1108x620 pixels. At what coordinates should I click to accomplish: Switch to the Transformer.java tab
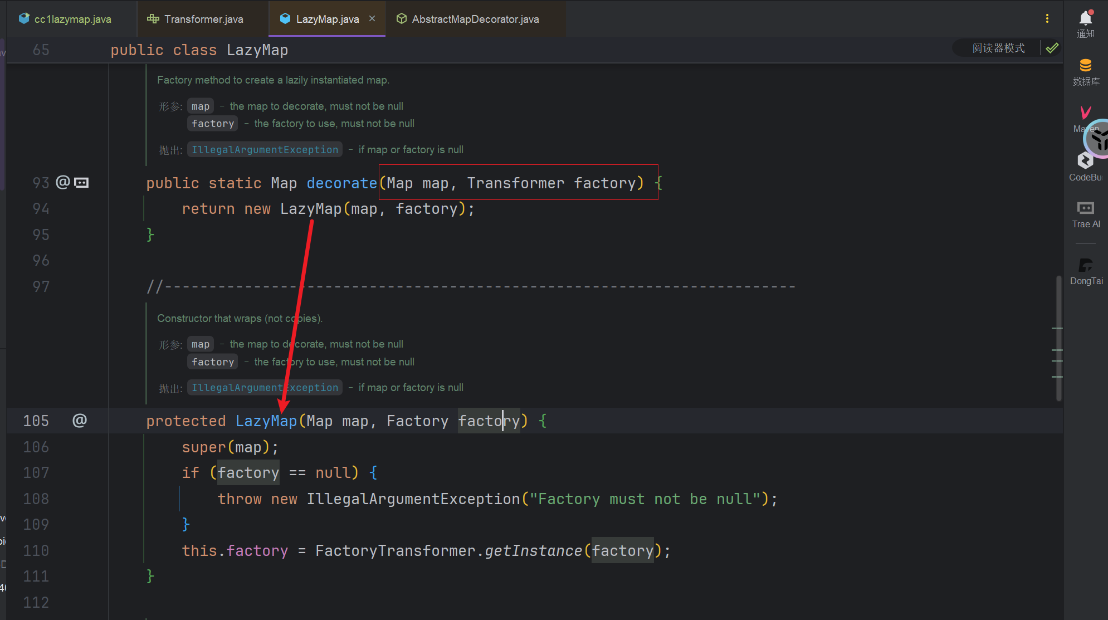(x=203, y=19)
